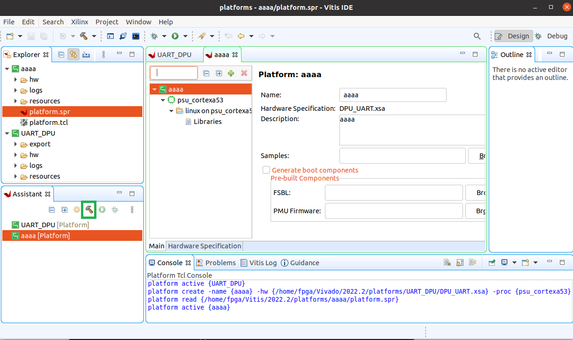Open the Assistant view menu dots
This screenshot has height=340, width=573.
(x=132, y=210)
